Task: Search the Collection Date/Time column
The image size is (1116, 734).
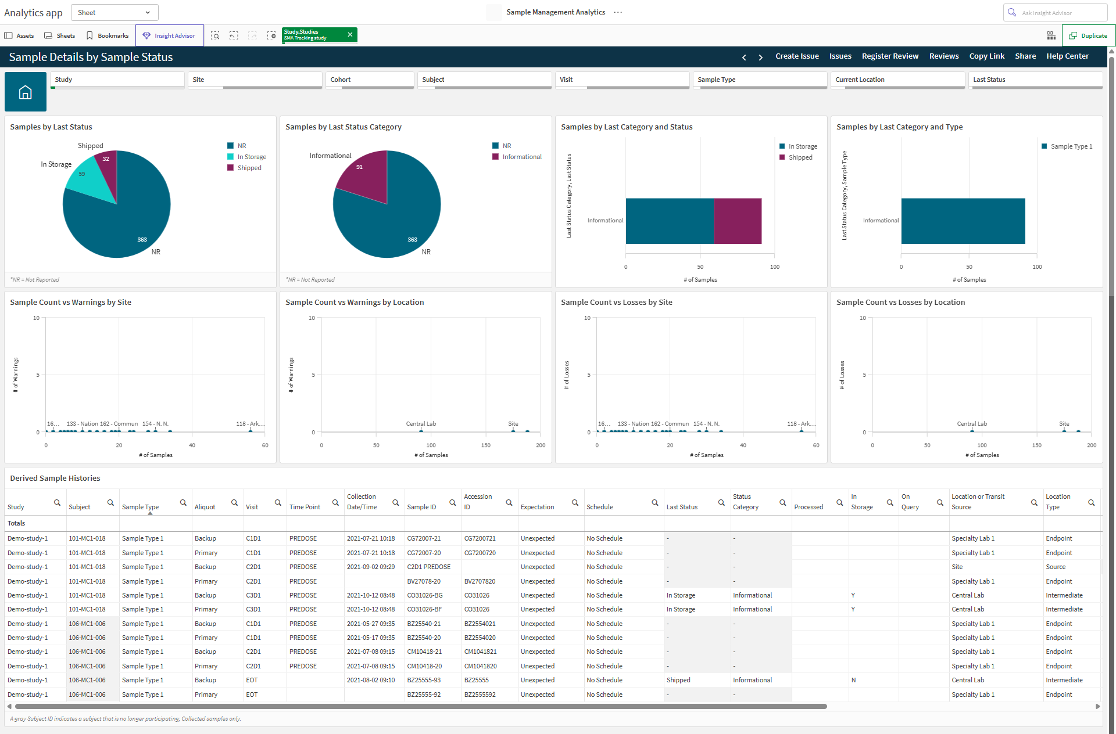Action: point(395,503)
